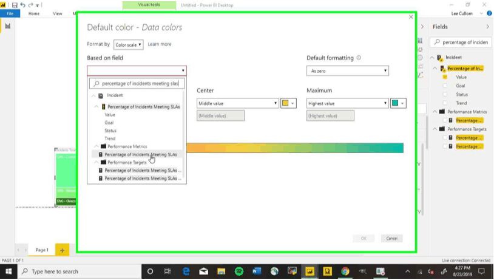Open quick access toolbar customize arrow
The image size is (494, 280).
point(37,5)
